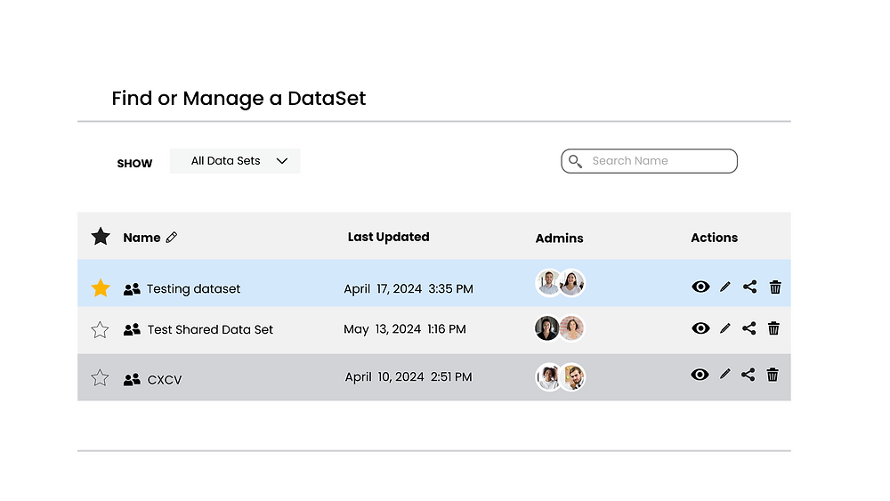Edit the Testing dataset row

[x=725, y=287]
